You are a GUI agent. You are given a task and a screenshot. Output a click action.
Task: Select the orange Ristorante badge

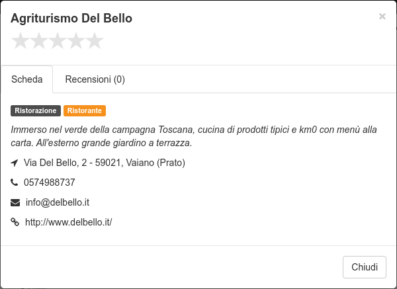(85, 110)
